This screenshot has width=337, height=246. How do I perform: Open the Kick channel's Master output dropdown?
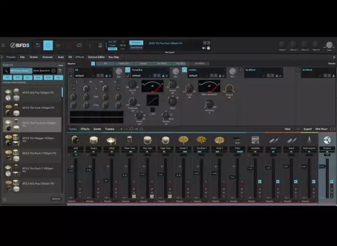pyautogui.click(x=76, y=201)
